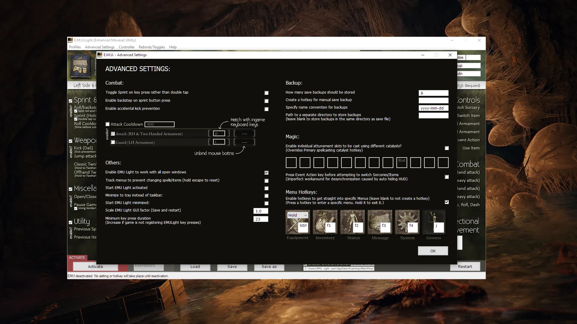Click the Guard unbind mouse button field

point(244,142)
